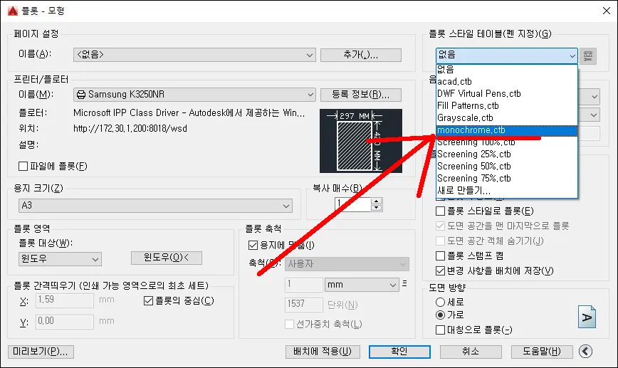The height and width of the screenshot is (368, 618).
Task: Select Screening 75%.ctb style
Action: tap(506, 179)
